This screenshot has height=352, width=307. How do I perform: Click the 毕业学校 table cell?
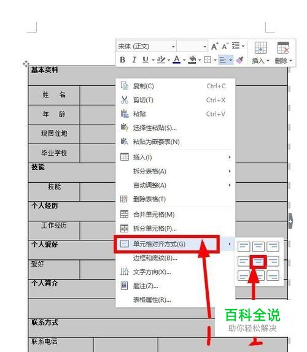(54, 153)
